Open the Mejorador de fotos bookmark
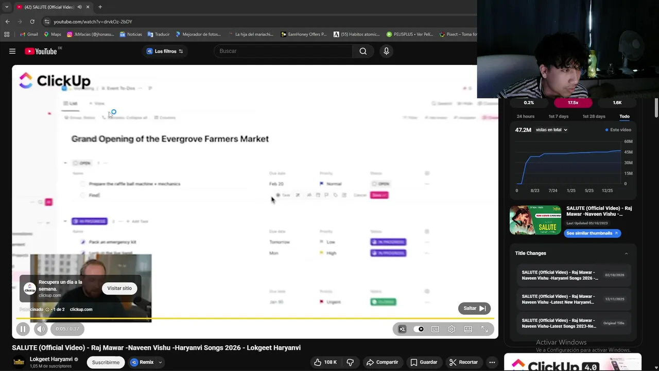 coord(198,35)
